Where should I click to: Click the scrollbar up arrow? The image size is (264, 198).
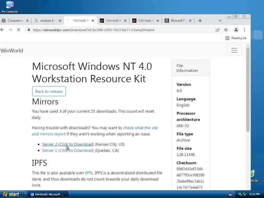click(x=248, y=45)
